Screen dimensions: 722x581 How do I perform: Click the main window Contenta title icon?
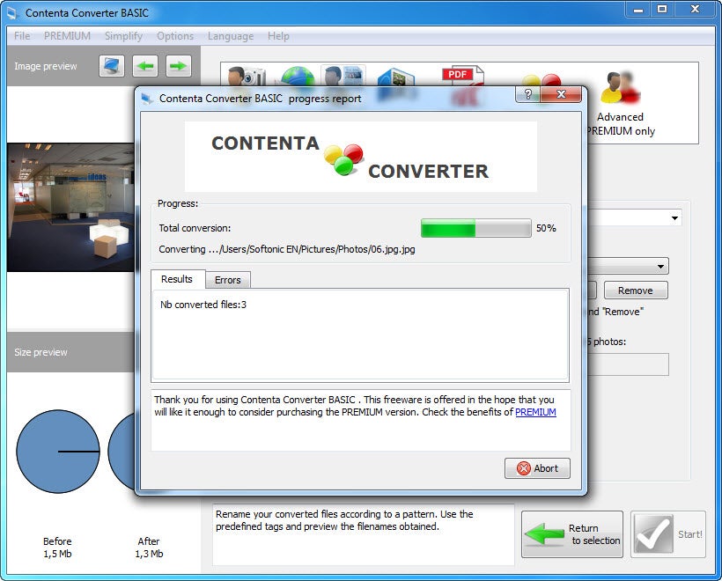pyautogui.click(x=13, y=13)
